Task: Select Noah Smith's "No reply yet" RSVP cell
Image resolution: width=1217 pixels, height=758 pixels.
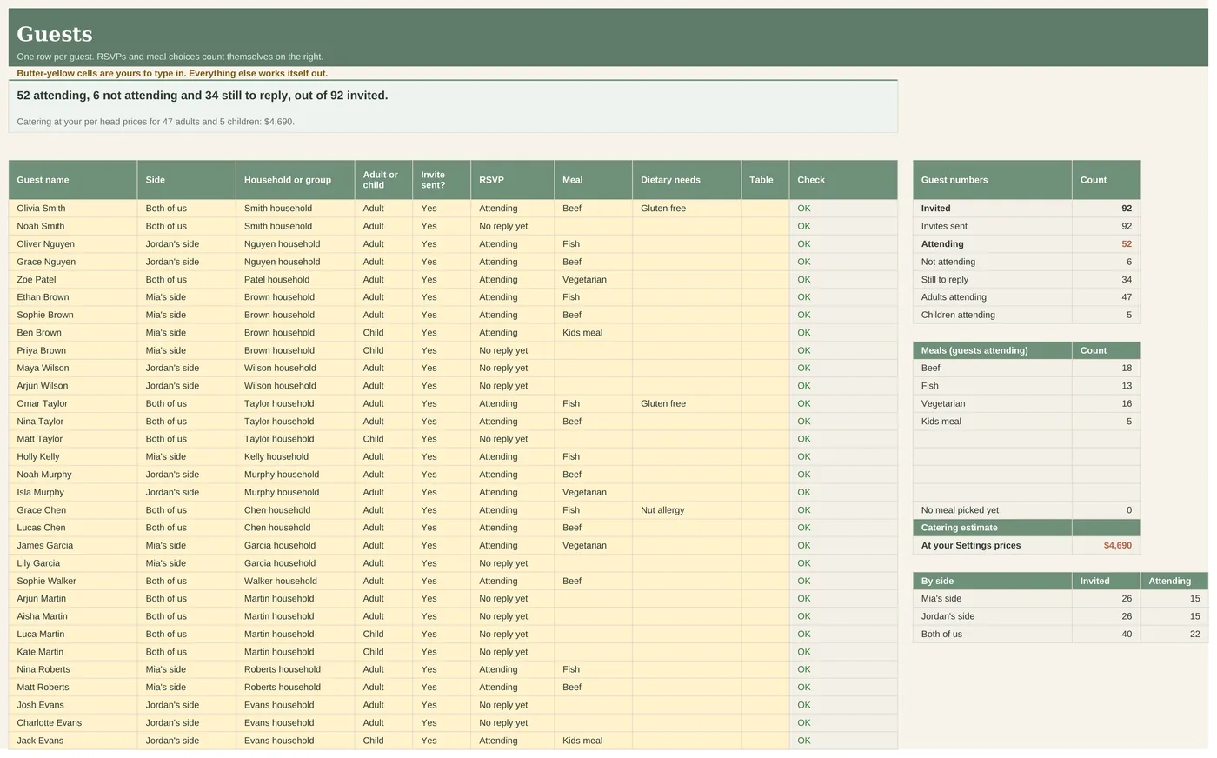Action: pyautogui.click(x=513, y=226)
